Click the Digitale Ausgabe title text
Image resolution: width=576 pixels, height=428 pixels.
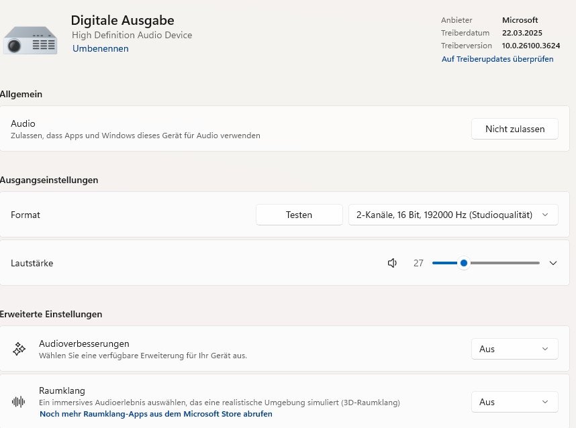pyautogui.click(x=122, y=21)
